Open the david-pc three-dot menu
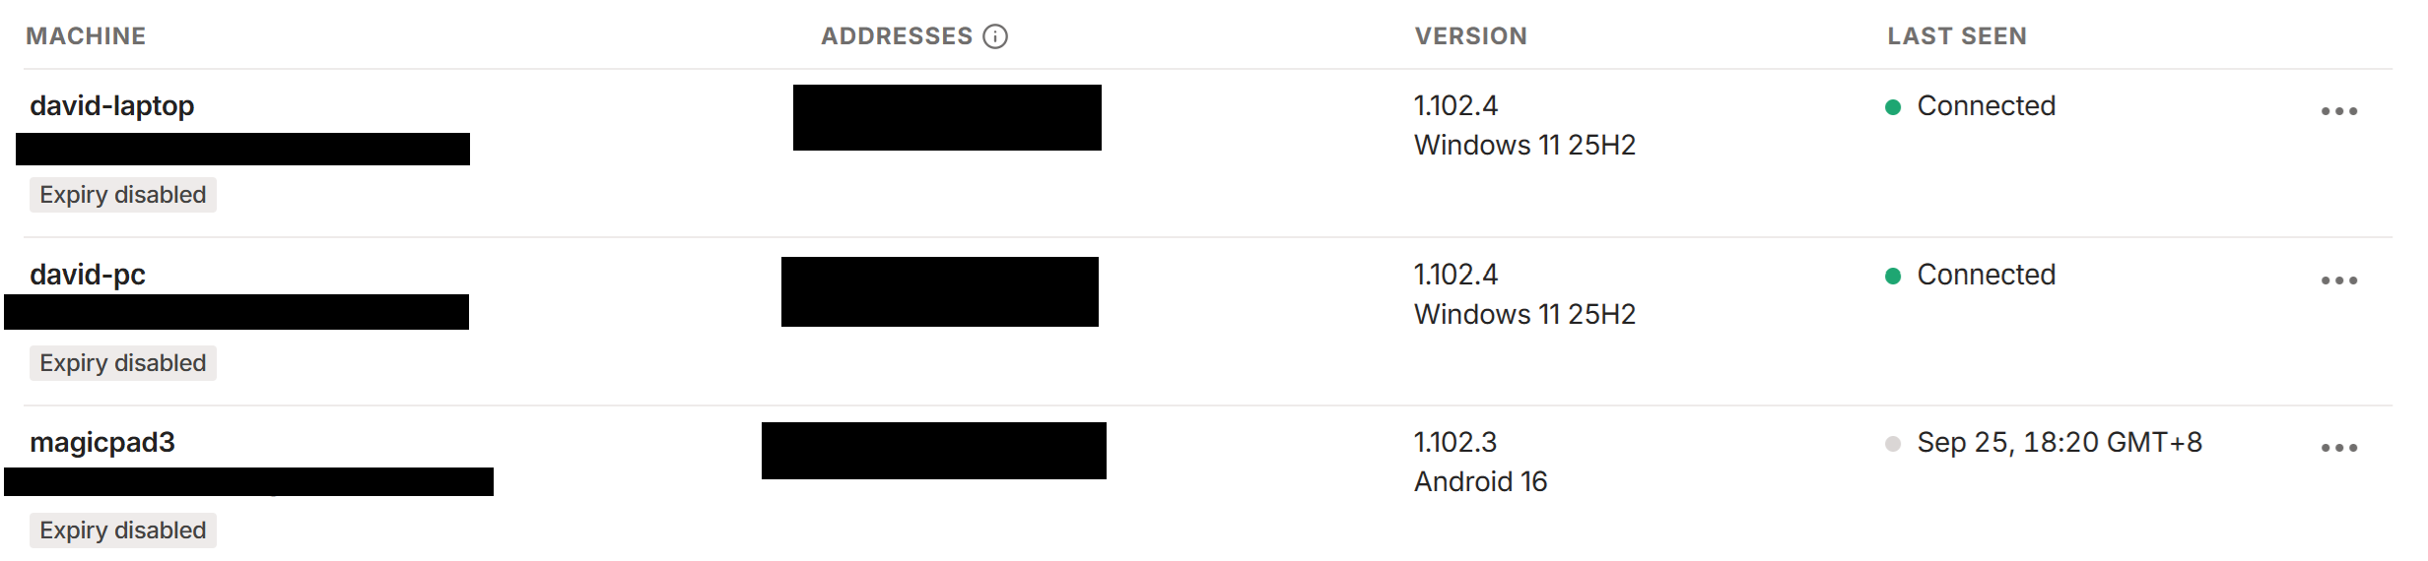The width and height of the screenshot is (2428, 561). [2338, 280]
